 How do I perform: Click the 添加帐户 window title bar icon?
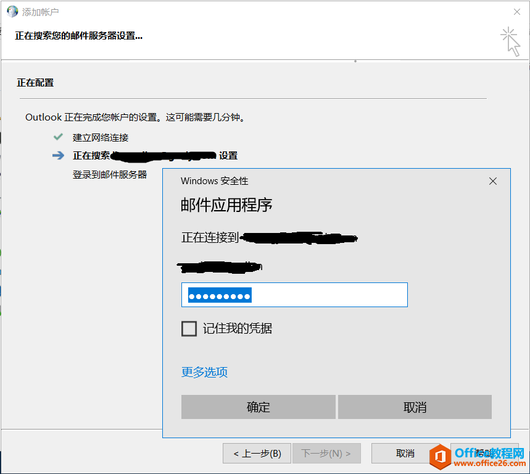pyautogui.click(x=11, y=11)
